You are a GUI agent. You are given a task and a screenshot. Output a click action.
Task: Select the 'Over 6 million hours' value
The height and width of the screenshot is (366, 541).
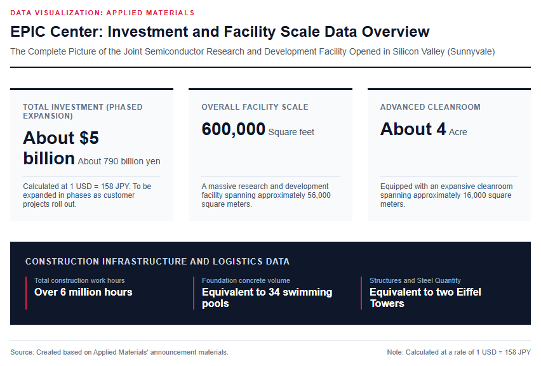(x=83, y=292)
